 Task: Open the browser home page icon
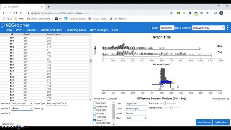click(x=21, y=13)
